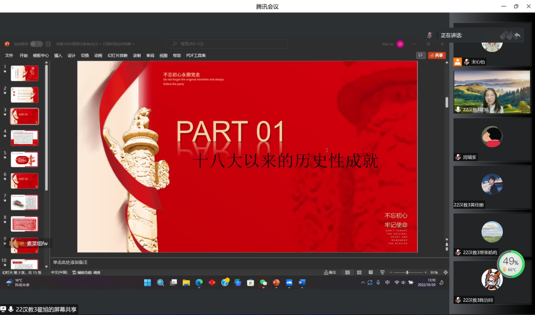535x315 pixels.
Task: Select slide 6 thumbnail in slide panel
Action: (24, 181)
